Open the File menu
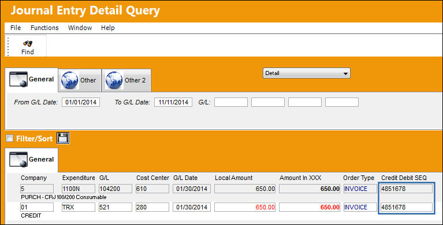443x225 pixels. pyautogui.click(x=16, y=28)
